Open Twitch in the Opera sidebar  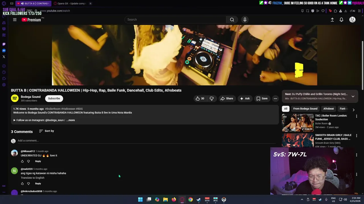tap(4, 44)
